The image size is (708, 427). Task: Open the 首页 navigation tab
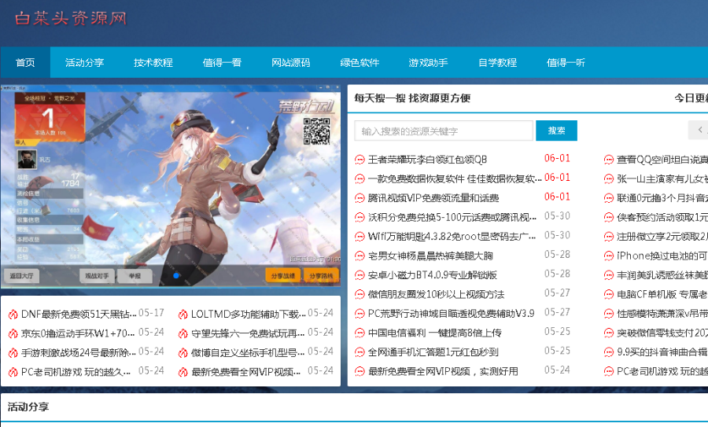[x=25, y=62]
